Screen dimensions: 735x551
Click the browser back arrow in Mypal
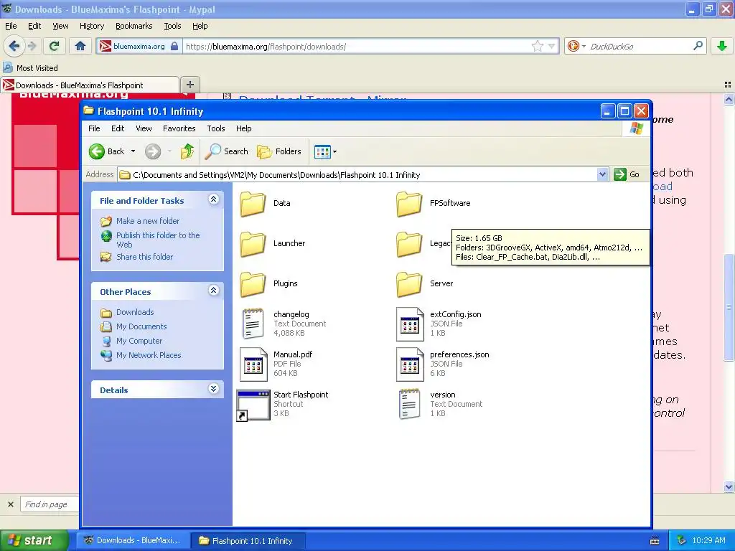(14, 46)
